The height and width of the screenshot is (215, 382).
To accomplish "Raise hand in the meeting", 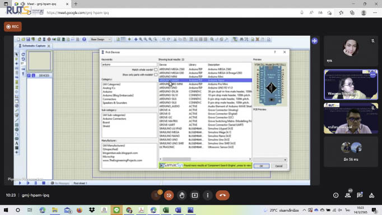I will point(181,195).
